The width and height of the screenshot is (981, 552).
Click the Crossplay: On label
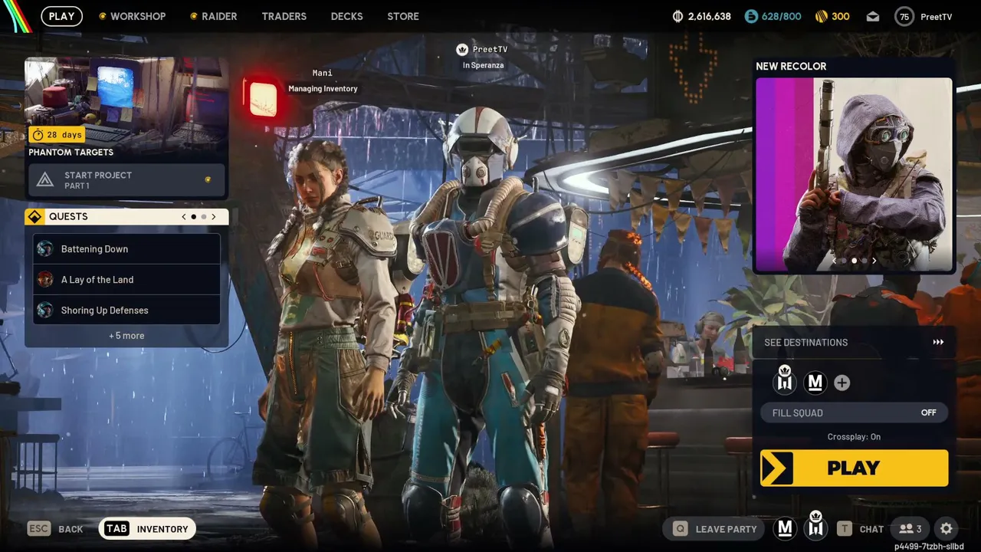click(x=854, y=437)
